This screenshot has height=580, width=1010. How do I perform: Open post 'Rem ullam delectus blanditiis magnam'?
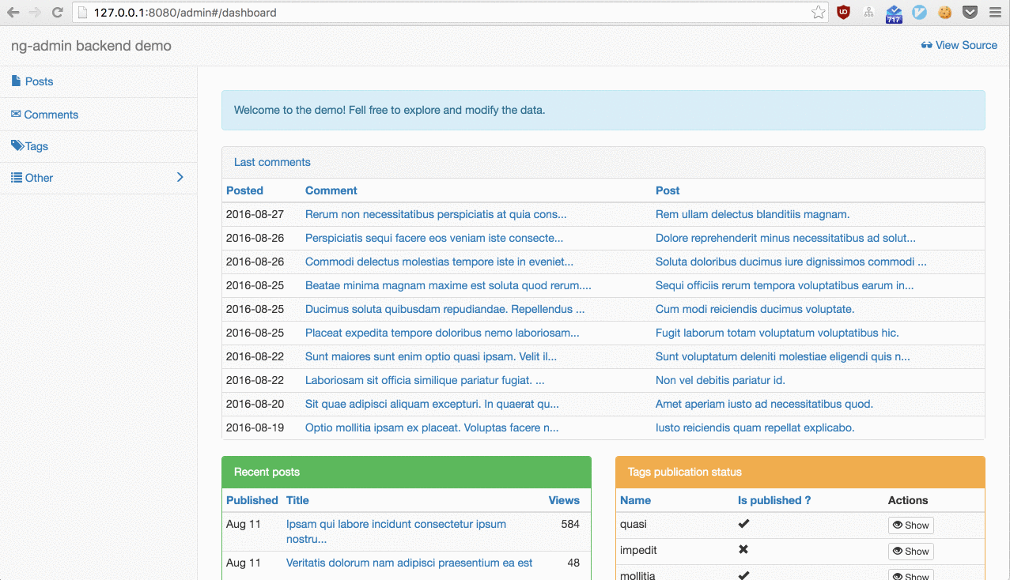pyautogui.click(x=752, y=214)
